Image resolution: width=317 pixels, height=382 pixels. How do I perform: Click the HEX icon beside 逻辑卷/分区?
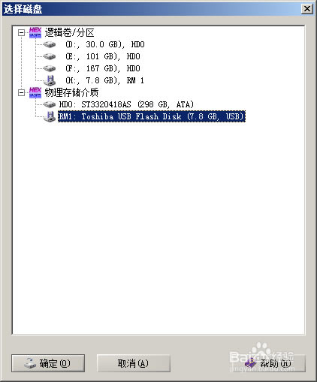pos(35,32)
